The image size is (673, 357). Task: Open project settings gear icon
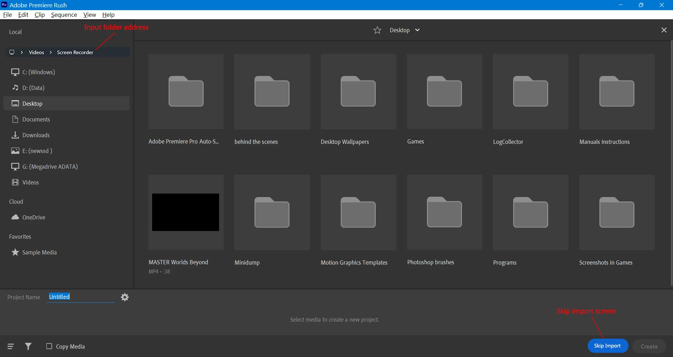[125, 297]
